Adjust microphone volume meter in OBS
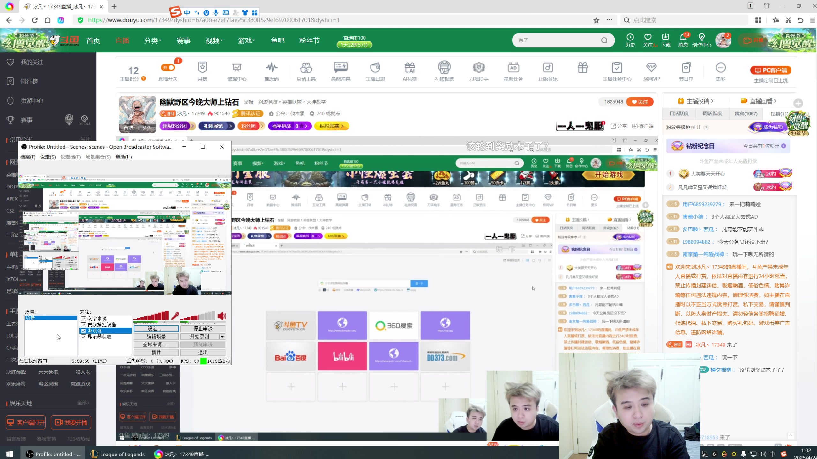This screenshot has width=817, height=459. pyautogui.click(x=151, y=316)
